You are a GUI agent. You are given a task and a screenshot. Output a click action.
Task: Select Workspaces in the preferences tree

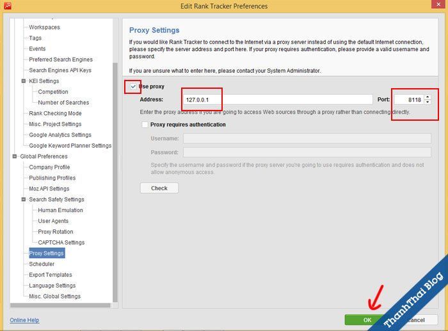coord(45,27)
